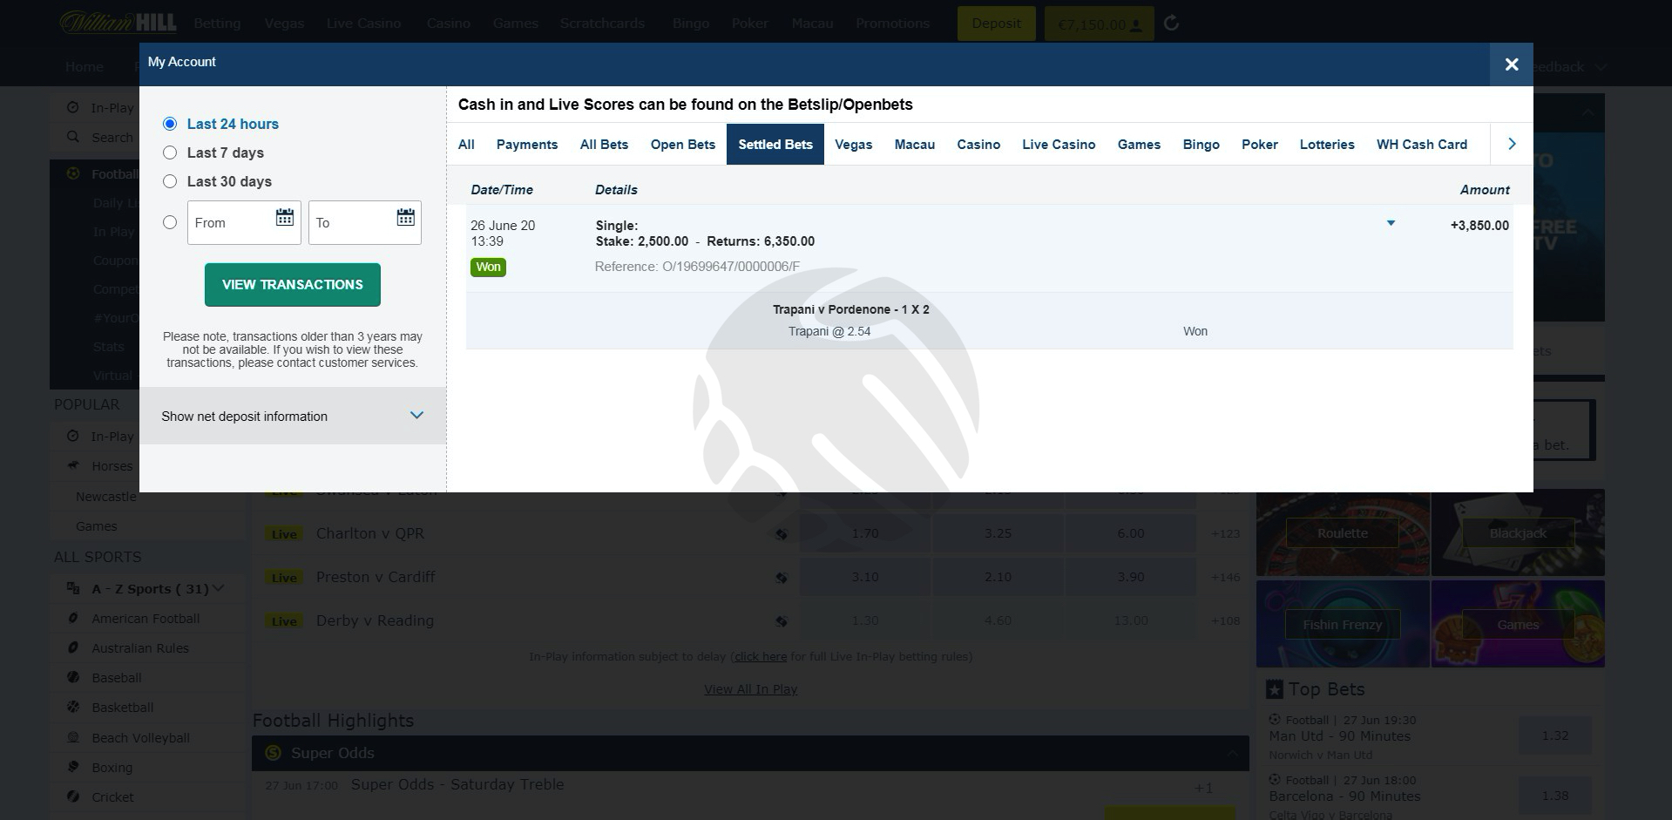
Task: Collapse the settled bet details arrow
Action: (x=1391, y=224)
